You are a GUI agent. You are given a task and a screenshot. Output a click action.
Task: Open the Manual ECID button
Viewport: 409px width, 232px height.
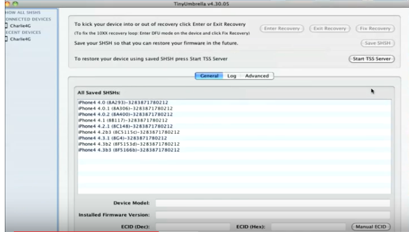tap(371, 227)
